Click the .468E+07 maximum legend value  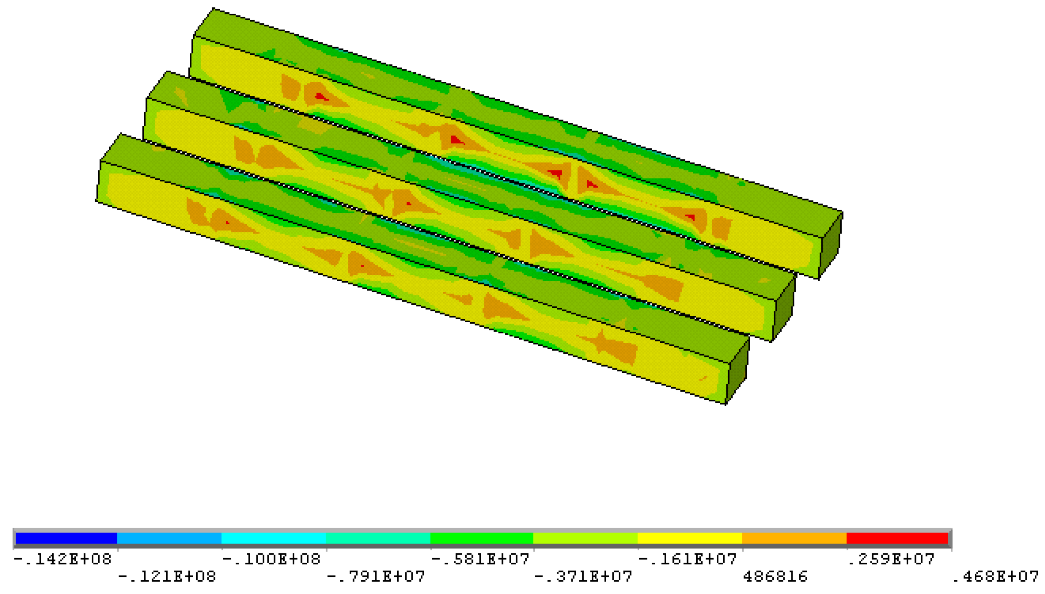point(995,576)
